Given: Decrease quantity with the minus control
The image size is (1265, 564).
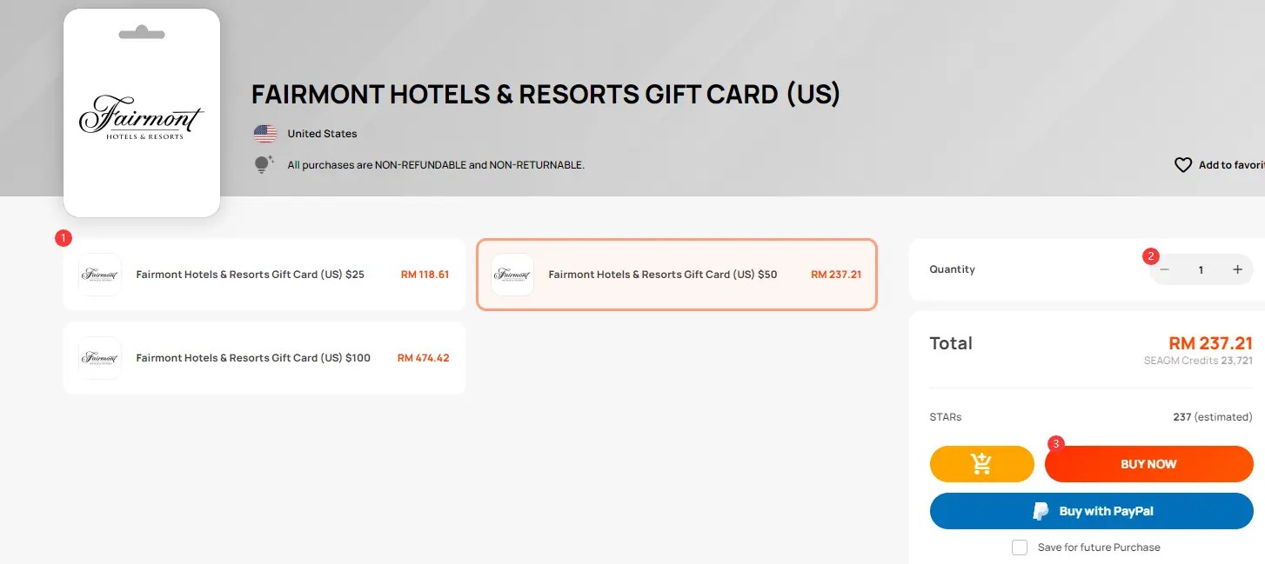Looking at the screenshot, I should click(x=1165, y=269).
